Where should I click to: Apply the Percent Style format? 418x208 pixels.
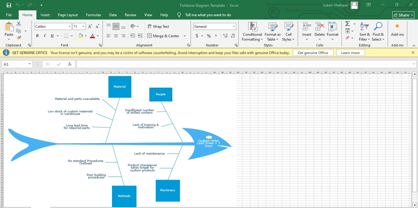point(208,36)
